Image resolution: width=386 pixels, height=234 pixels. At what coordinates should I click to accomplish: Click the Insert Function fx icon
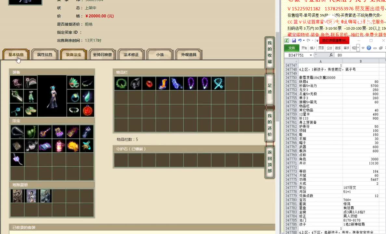coord(331,55)
